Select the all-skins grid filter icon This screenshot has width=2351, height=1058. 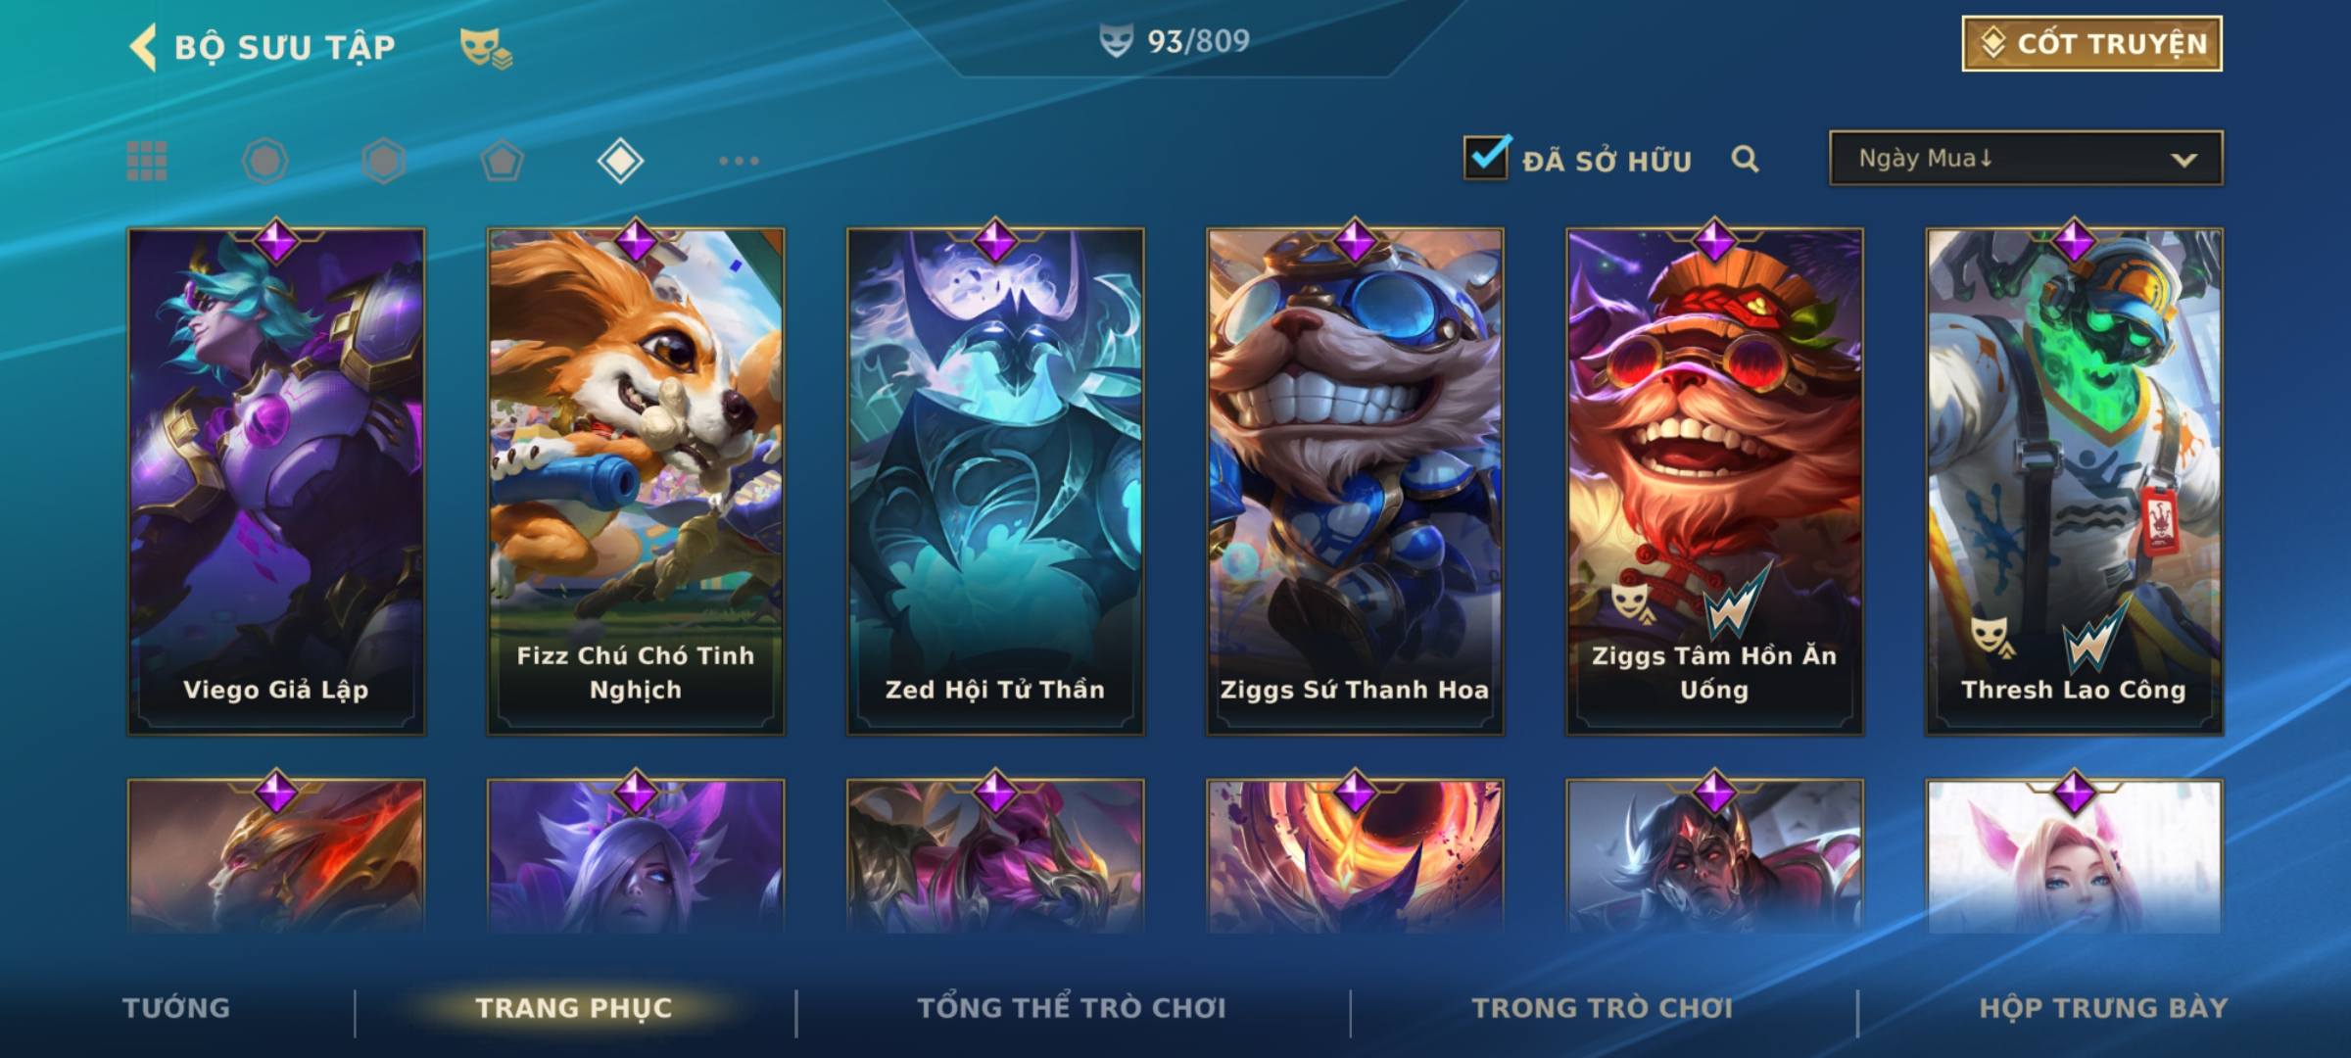point(147,161)
